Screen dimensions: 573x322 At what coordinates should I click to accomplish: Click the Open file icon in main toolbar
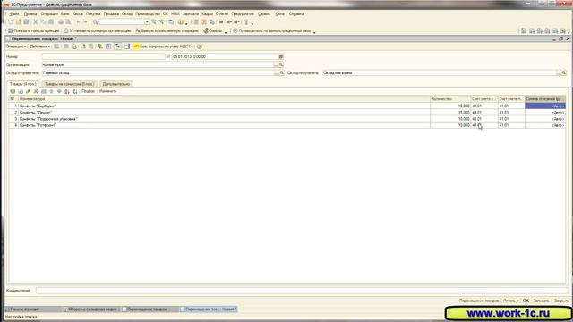tap(18, 22)
